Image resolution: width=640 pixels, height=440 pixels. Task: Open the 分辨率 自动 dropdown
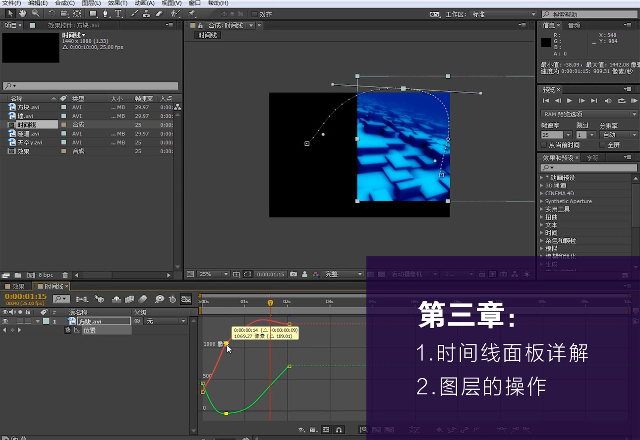click(x=619, y=135)
